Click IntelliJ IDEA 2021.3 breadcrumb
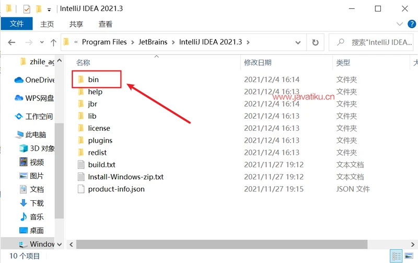Viewport: 418px width, 263px height. (211, 42)
